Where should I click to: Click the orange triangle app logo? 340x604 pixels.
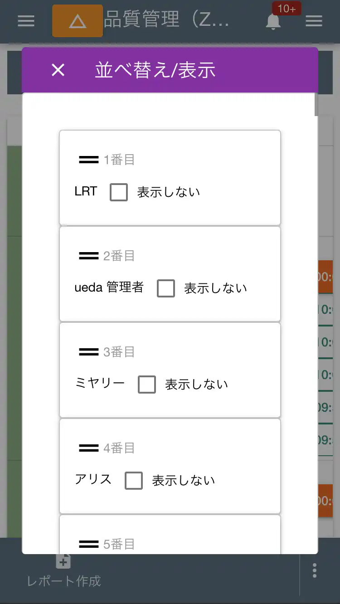[77, 21]
